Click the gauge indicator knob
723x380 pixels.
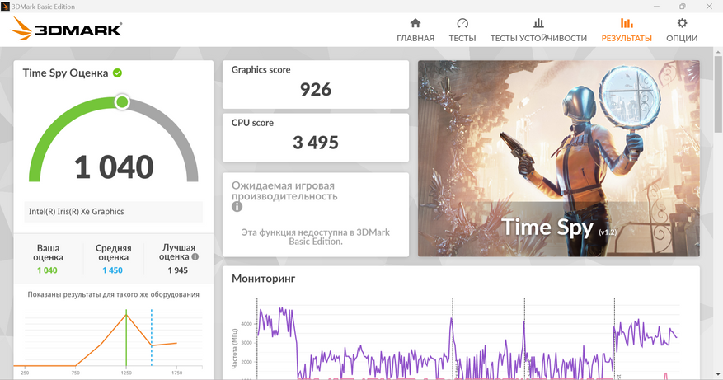click(122, 102)
